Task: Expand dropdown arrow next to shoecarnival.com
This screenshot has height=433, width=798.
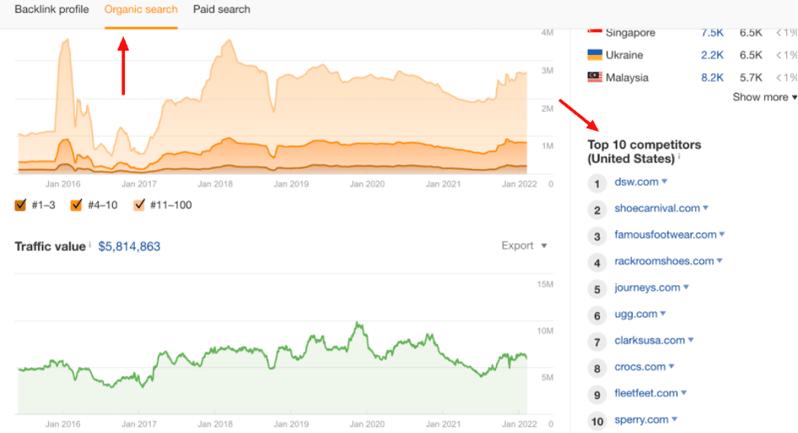Action: pyautogui.click(x=705, y=208)
